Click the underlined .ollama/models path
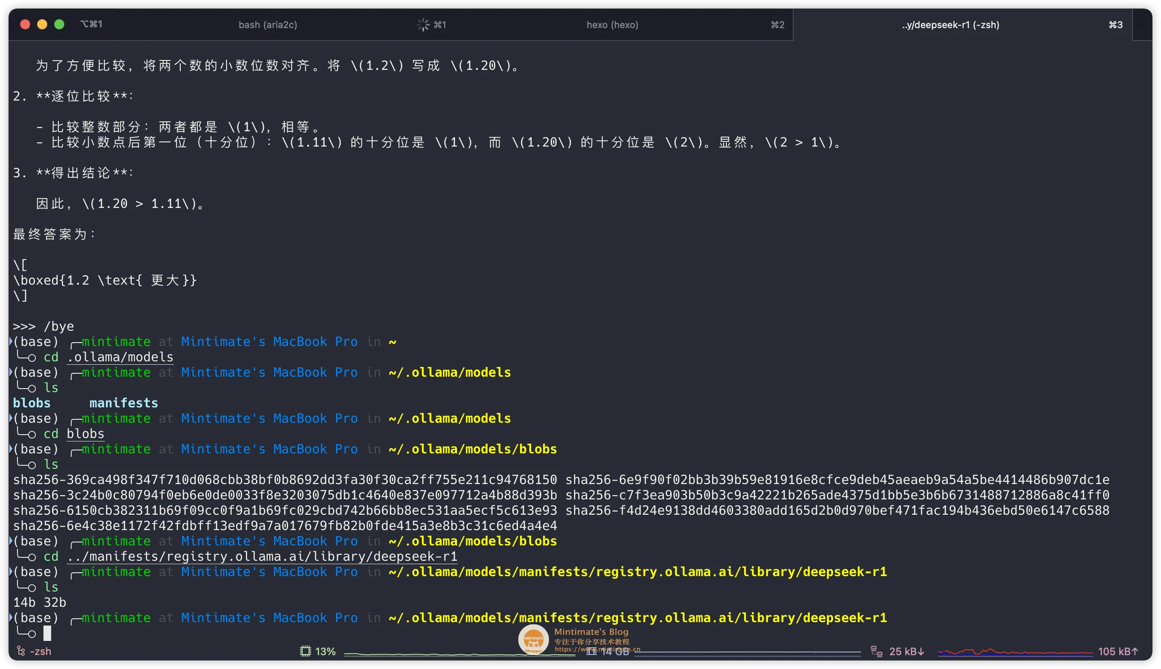The image size is (1161, 669). point(120,357)
